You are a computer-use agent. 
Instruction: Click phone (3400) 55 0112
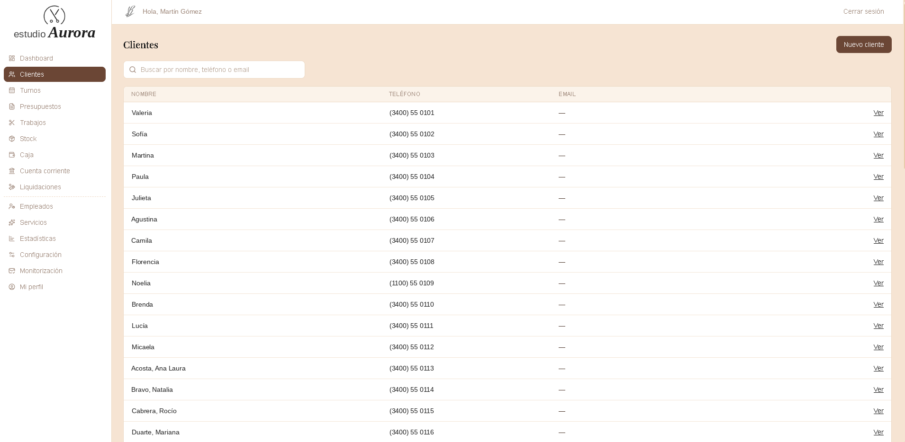click(x=412, y=347)
